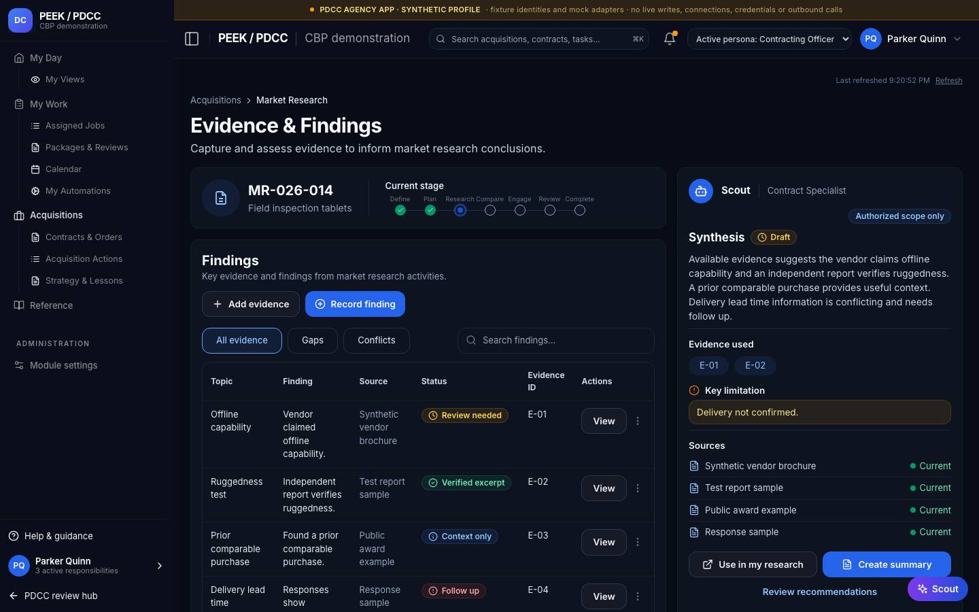Open the notifications bell
This screenshot has height=612, width=979.
[x=670, y=39]
